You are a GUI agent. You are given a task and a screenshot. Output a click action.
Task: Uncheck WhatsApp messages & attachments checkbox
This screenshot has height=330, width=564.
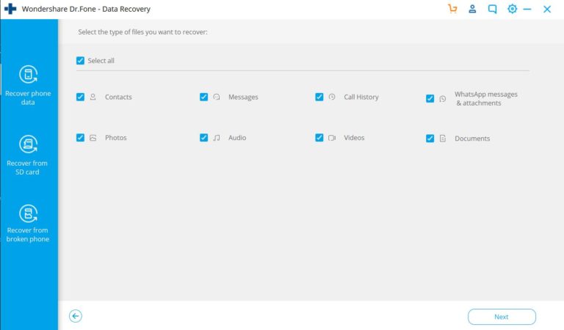tap(430, 99)
